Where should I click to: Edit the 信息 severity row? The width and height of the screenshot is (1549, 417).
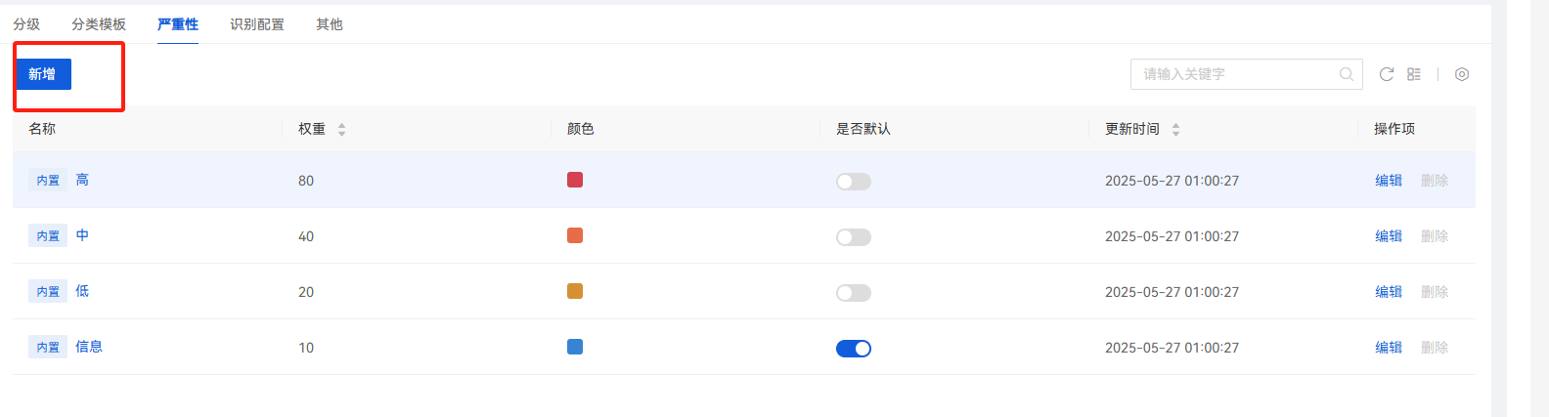coord(1389,348)
